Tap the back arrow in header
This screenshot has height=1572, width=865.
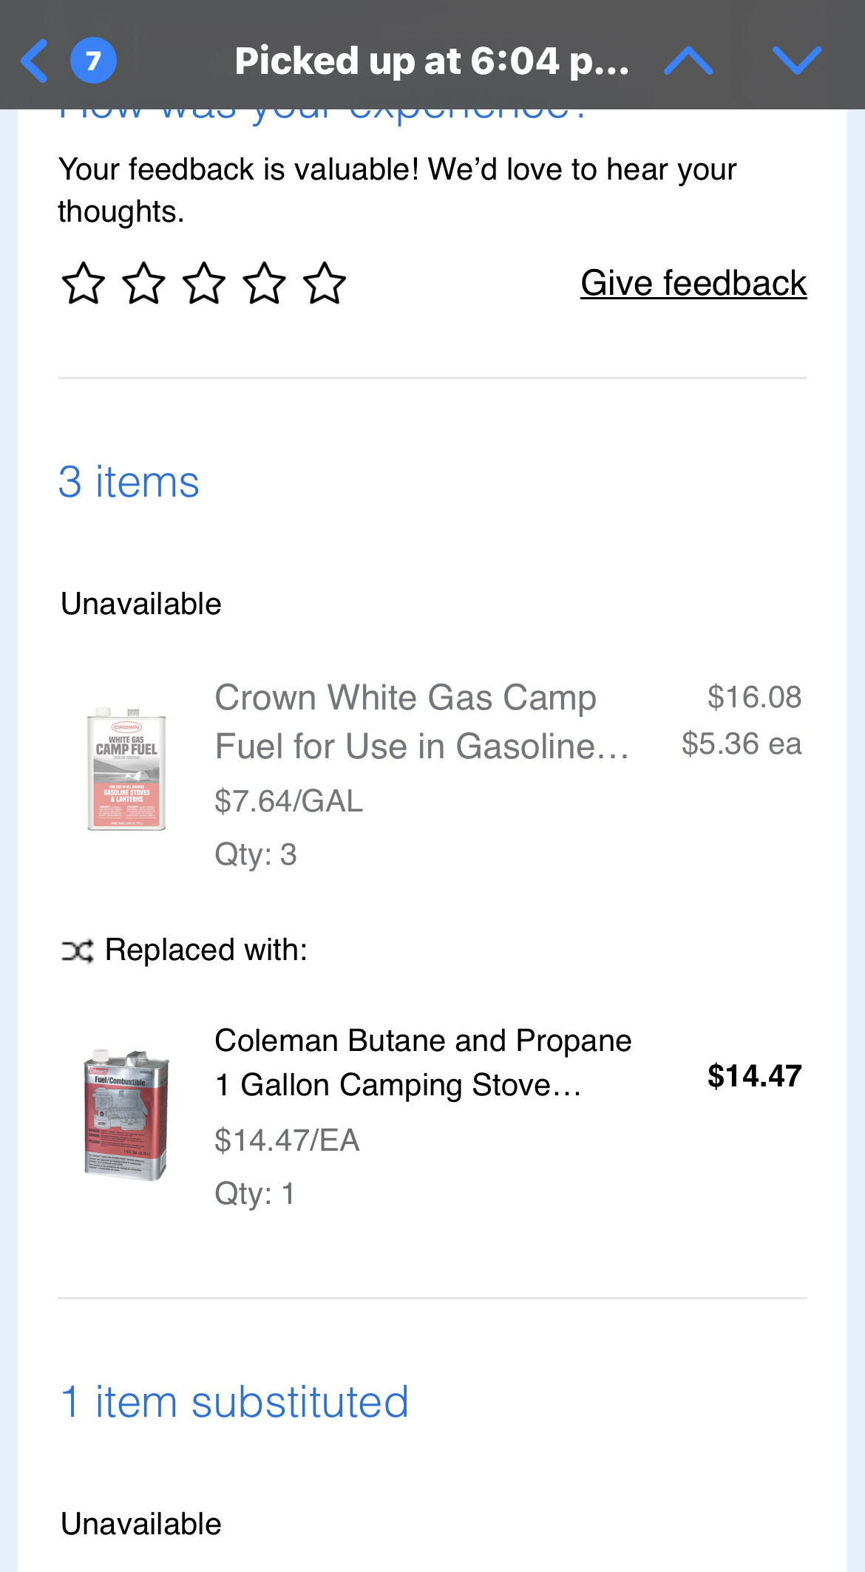click(35, 61)
